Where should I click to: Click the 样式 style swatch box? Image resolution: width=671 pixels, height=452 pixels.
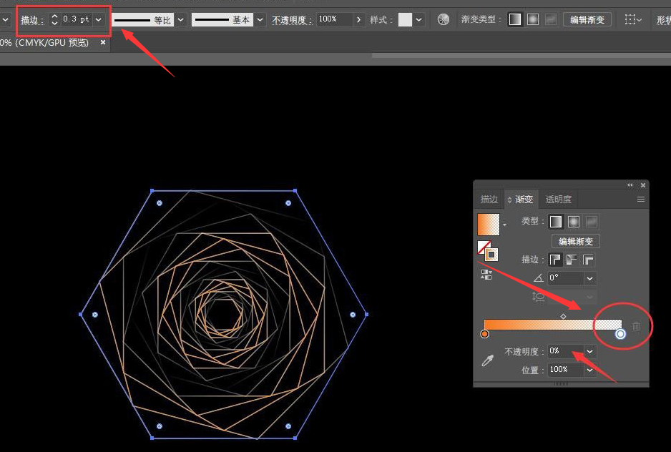click(x=405, y=20)
